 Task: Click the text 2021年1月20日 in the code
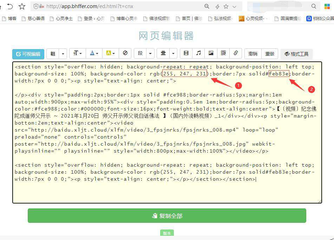(80, 116)
